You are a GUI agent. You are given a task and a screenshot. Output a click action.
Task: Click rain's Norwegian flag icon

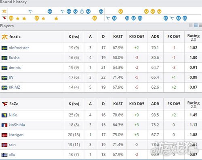pos(4,145)
